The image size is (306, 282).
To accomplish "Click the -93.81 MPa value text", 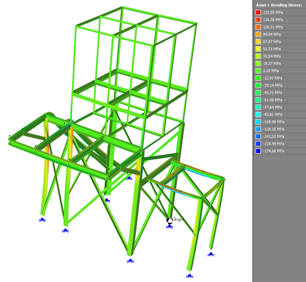I will 272,114.
